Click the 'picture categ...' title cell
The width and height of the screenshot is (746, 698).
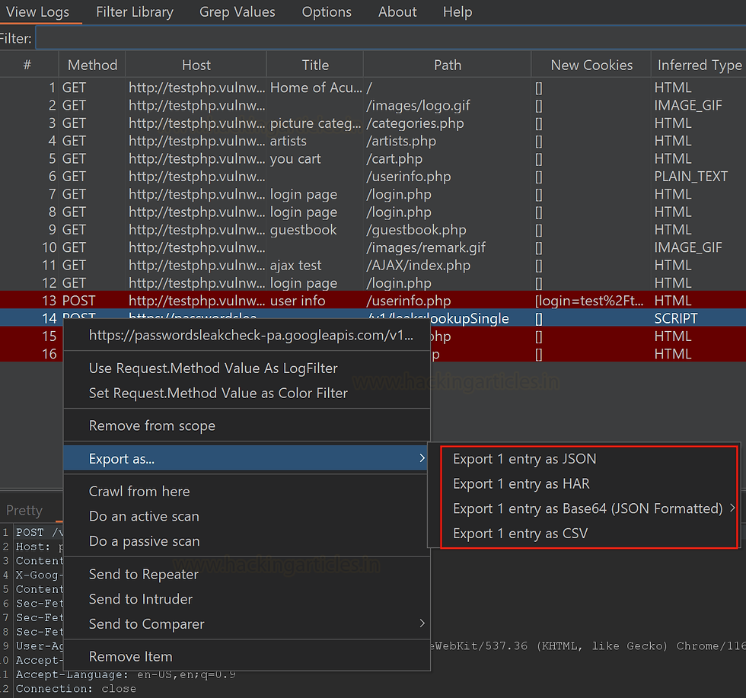point(316,123)
